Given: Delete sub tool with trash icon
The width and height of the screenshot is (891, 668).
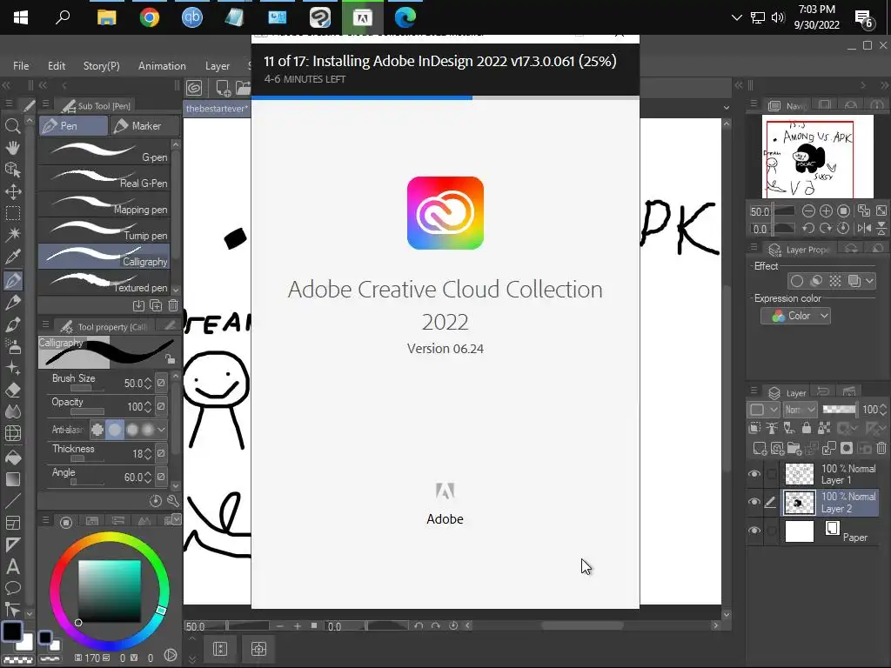Looking at the screenshot, I should click(173, 305).
